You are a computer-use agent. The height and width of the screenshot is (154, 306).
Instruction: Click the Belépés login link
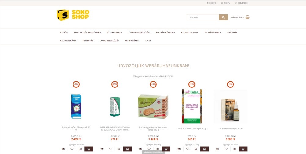211,3
